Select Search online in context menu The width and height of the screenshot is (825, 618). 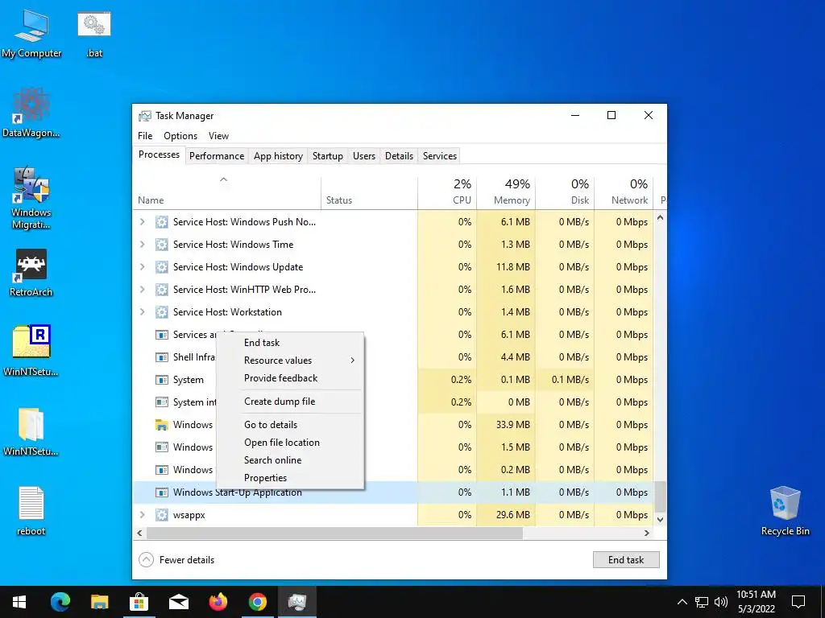point(290,459)
